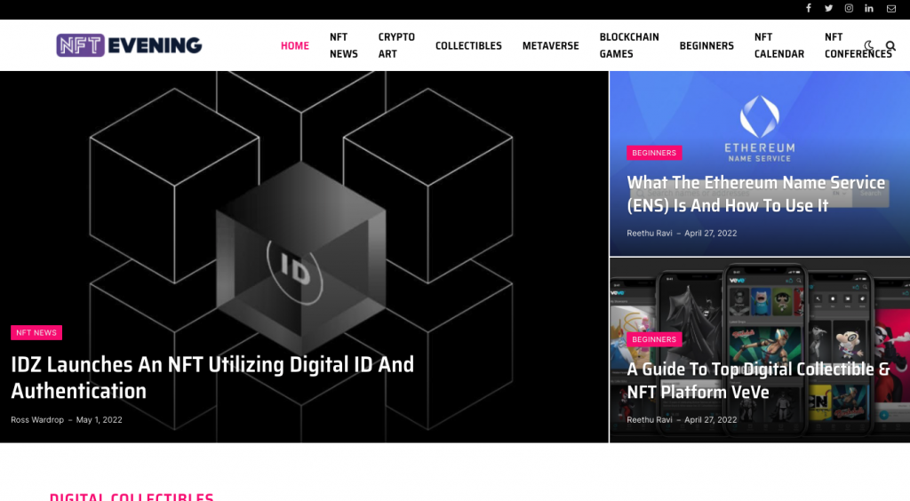Open the Crypto Art menu

coord(396,45)
